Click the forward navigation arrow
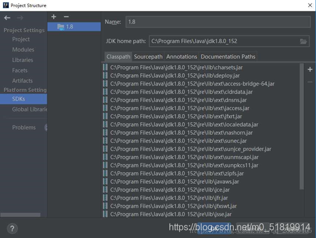This screenshot has height=238, width=316. pos(20,18)
